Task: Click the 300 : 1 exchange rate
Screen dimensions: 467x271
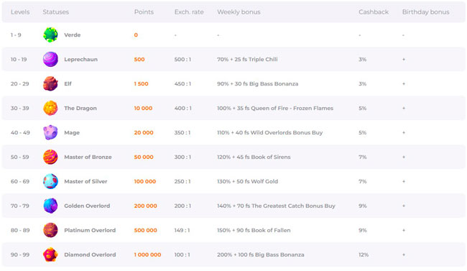Action: (x=182, y=157)
